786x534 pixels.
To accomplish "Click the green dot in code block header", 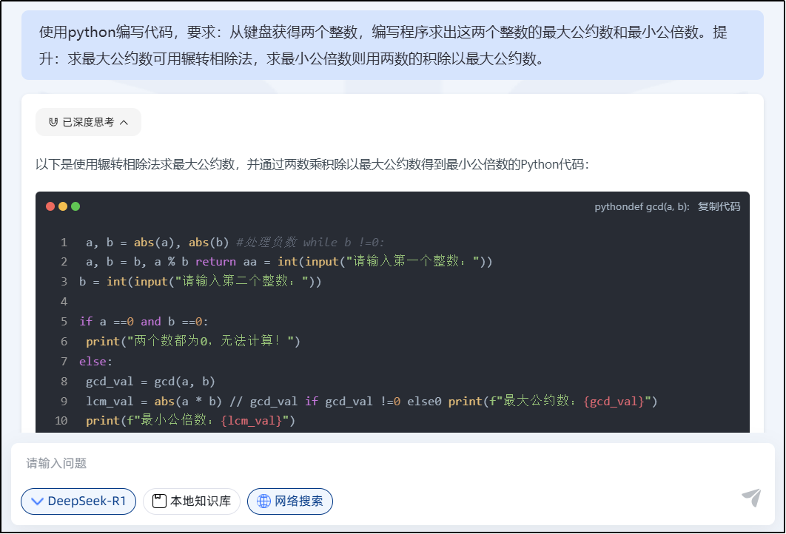I will click(x=75, y=206).
